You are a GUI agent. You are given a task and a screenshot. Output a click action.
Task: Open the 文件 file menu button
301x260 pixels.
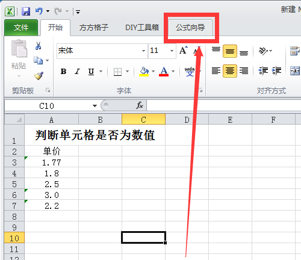point(21,28)
